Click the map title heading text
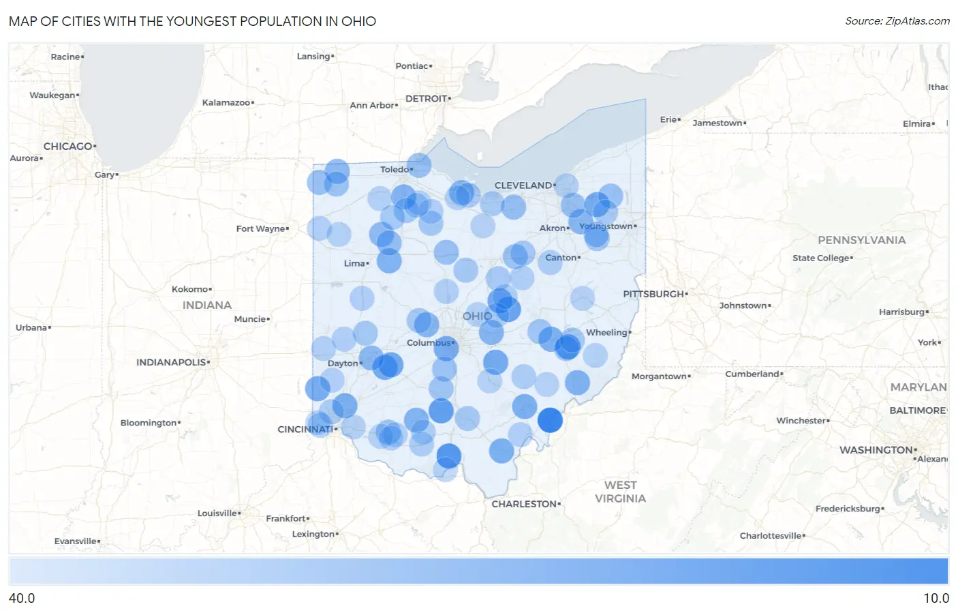 (192, 21)
